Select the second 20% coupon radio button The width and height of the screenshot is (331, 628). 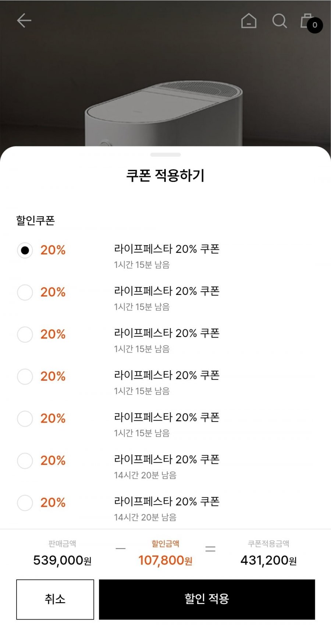click(25, 292)
